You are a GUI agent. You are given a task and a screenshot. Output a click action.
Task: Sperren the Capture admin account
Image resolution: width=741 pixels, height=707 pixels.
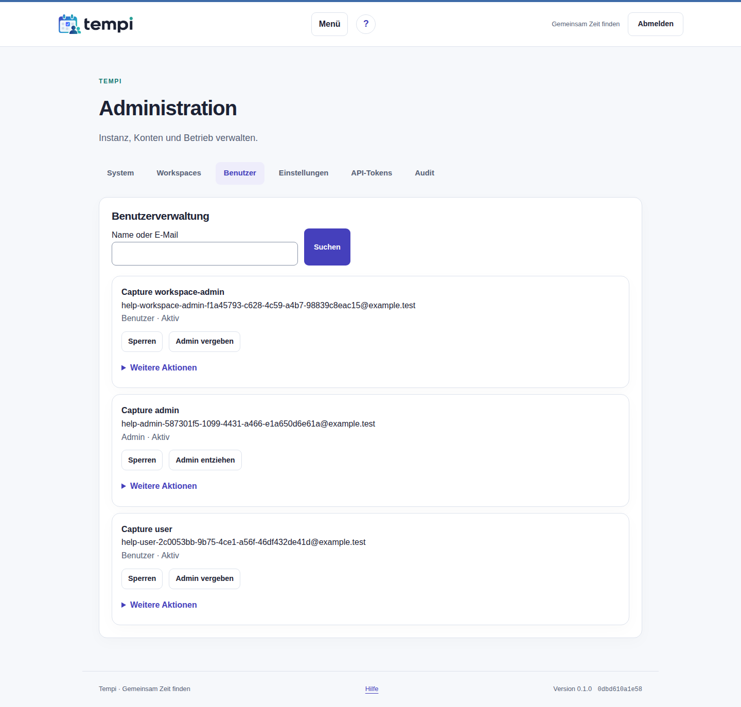coord(142,460)
